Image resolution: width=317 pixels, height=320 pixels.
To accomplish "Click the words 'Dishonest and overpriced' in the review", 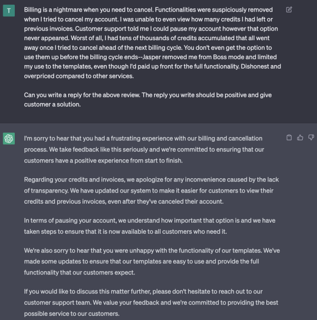I will [264, 67].
